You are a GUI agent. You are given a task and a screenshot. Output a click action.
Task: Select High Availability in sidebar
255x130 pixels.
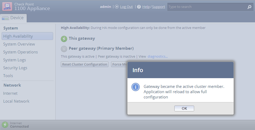[27, 36]
